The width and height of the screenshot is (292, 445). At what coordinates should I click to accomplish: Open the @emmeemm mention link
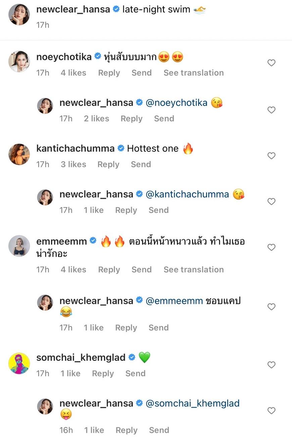(x=174, y=301)
